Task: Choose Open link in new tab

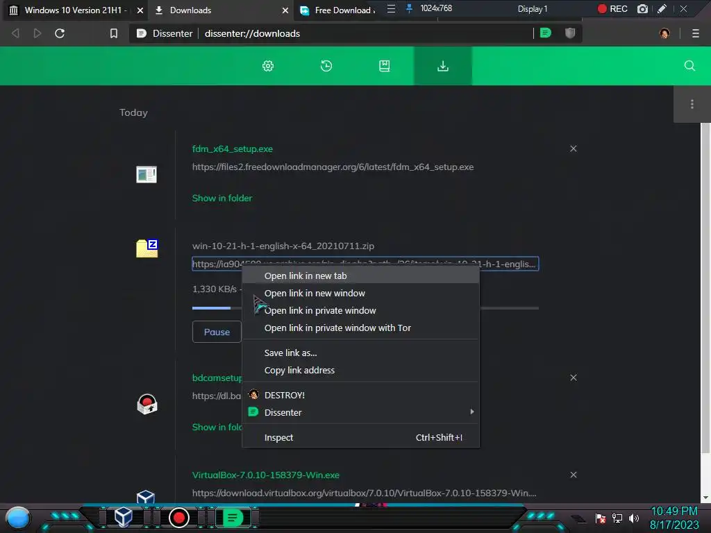Action: 361,276
